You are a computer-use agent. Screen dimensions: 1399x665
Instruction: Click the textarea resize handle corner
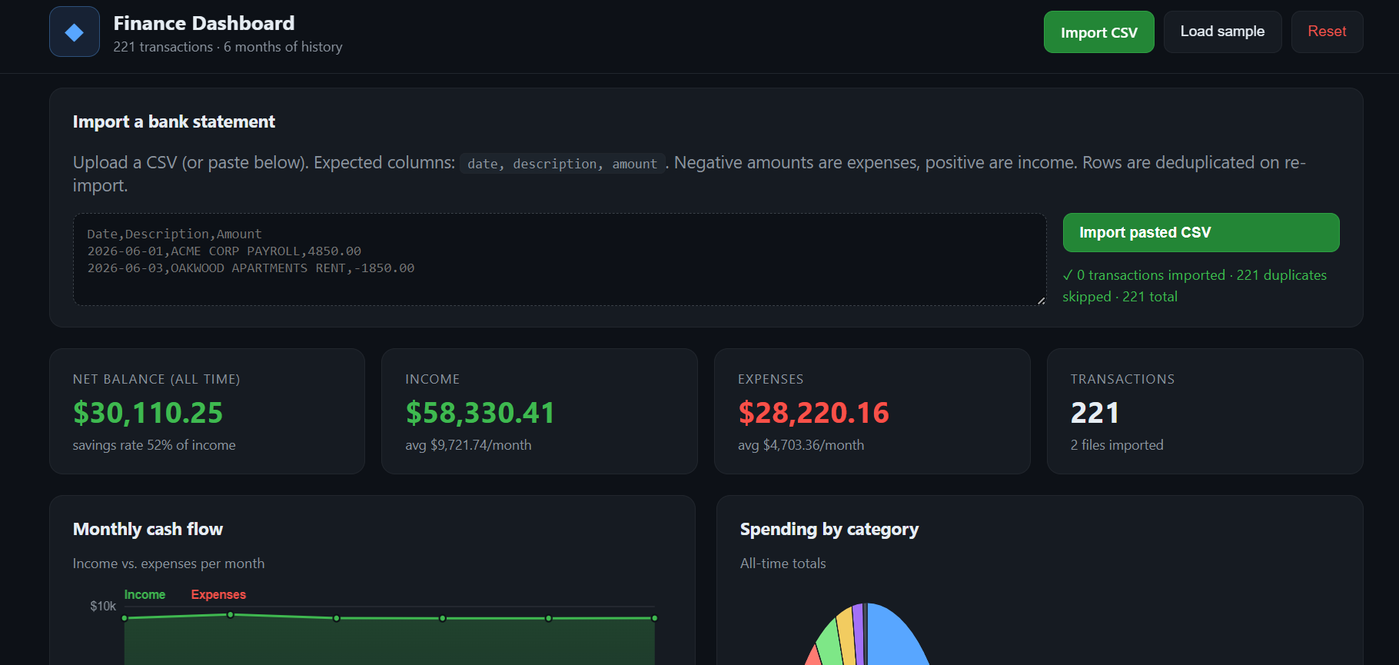[1041, 301]
